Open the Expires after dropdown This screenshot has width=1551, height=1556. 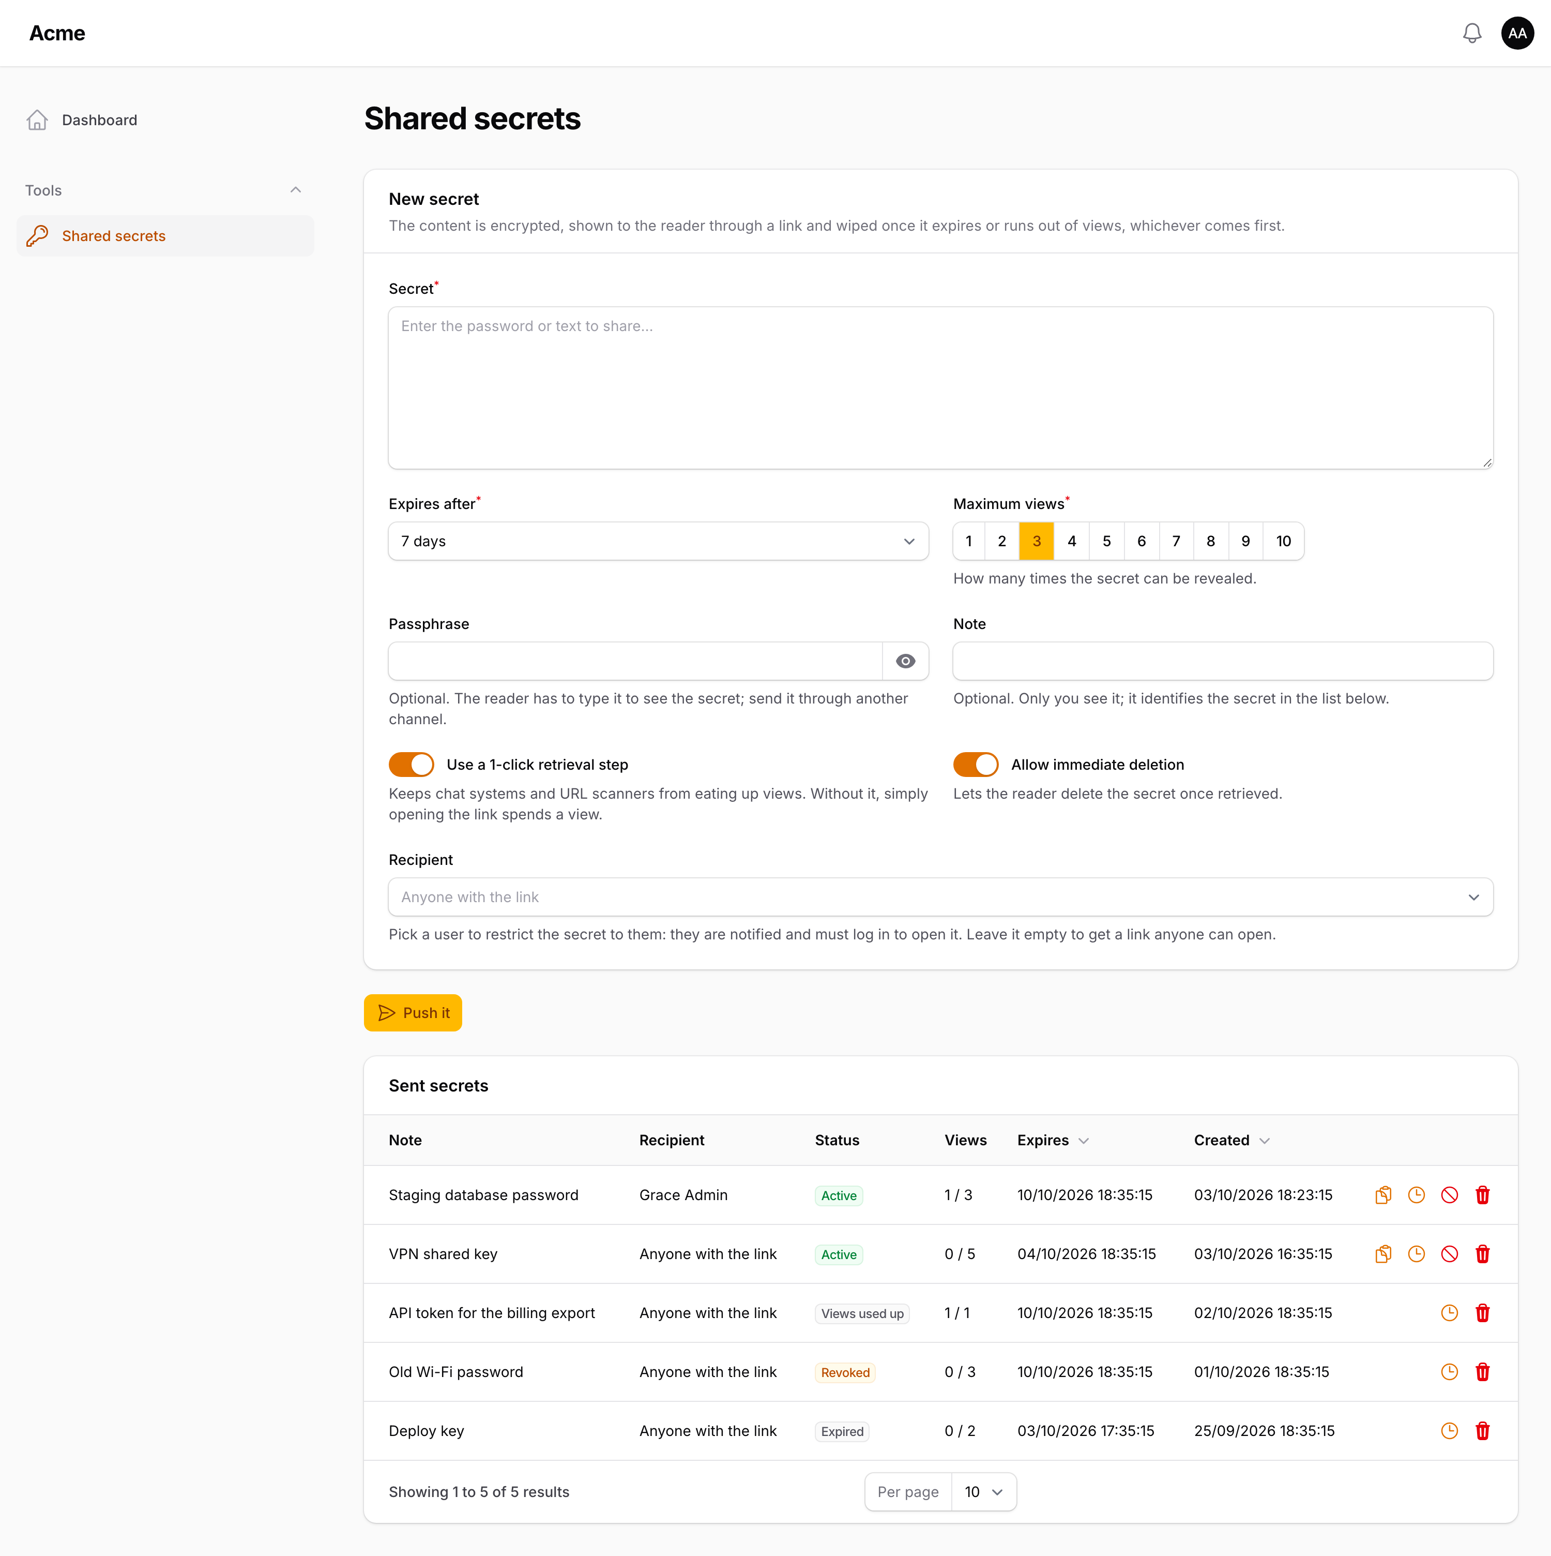point(658,541)
